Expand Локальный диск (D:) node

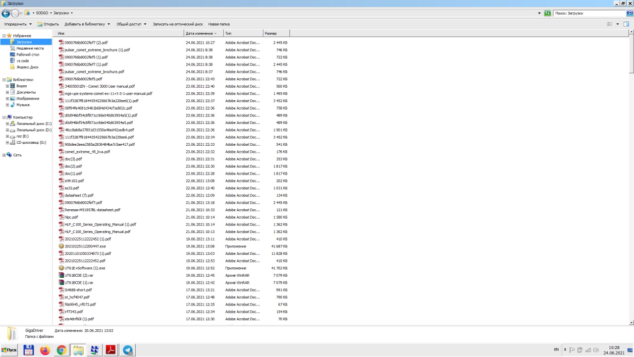coord(7,130)
